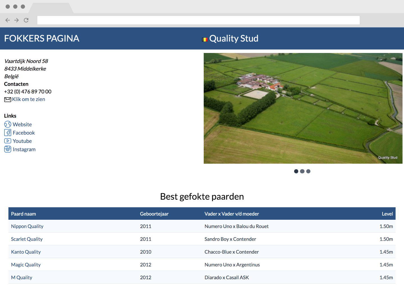The height and width of the screenshot is (287, 404).
Task: Click the Belgian flag icon
Action: [205, 40]
